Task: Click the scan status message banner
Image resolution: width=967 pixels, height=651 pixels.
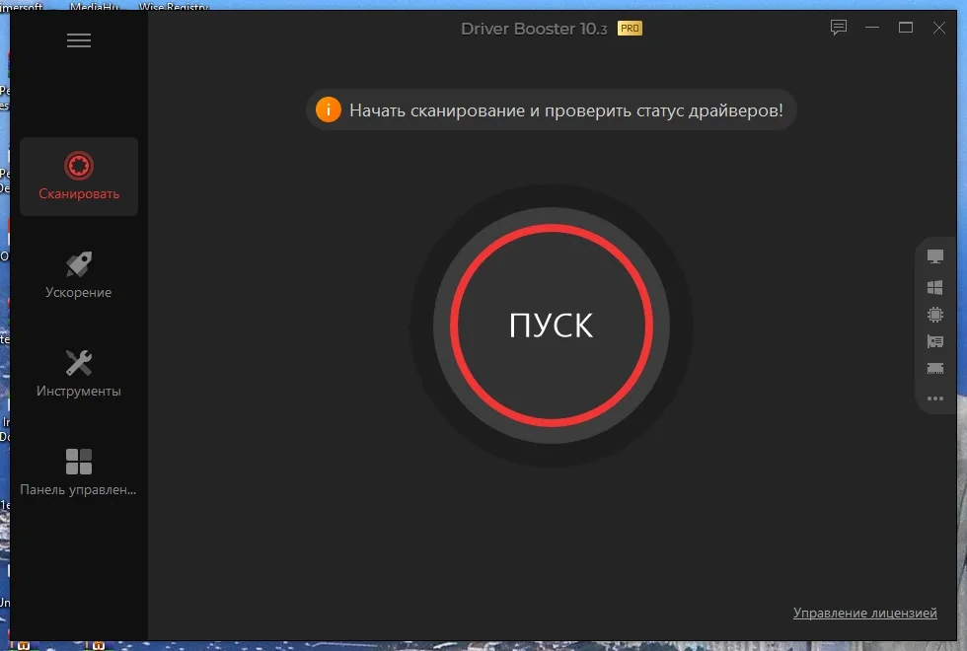Action: [552, 110]
